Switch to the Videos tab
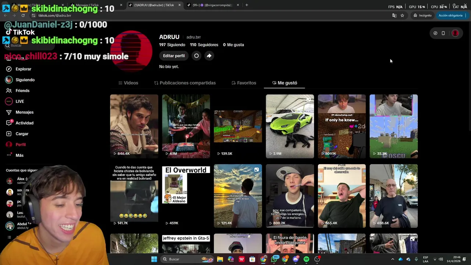Viewport: 471px width, 265px height. point(128,83)
